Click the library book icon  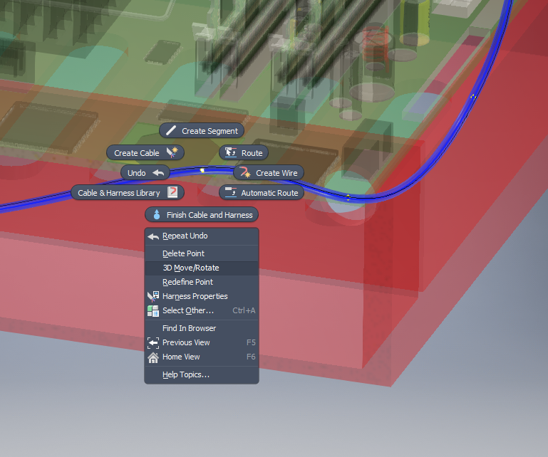(172, 192)
